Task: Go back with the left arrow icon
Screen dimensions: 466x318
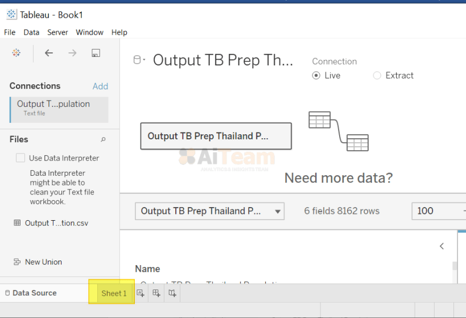Action: (x=49, y=53)
